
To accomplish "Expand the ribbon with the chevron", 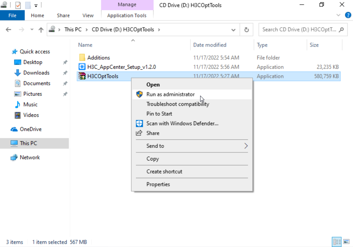I will [338, 15].
